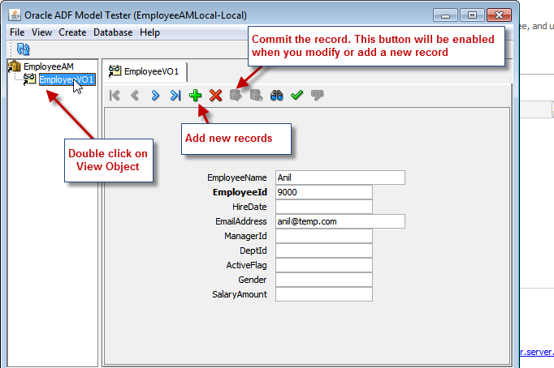
Task: Go to the previous record
Action: (135, 95)
